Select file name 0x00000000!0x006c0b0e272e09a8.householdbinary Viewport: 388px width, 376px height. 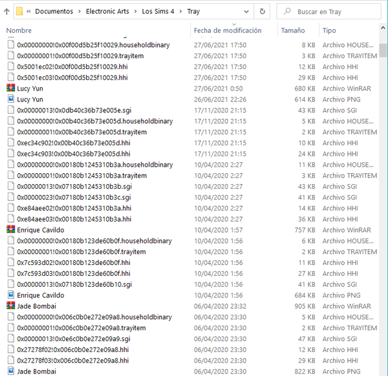(94, 317)
